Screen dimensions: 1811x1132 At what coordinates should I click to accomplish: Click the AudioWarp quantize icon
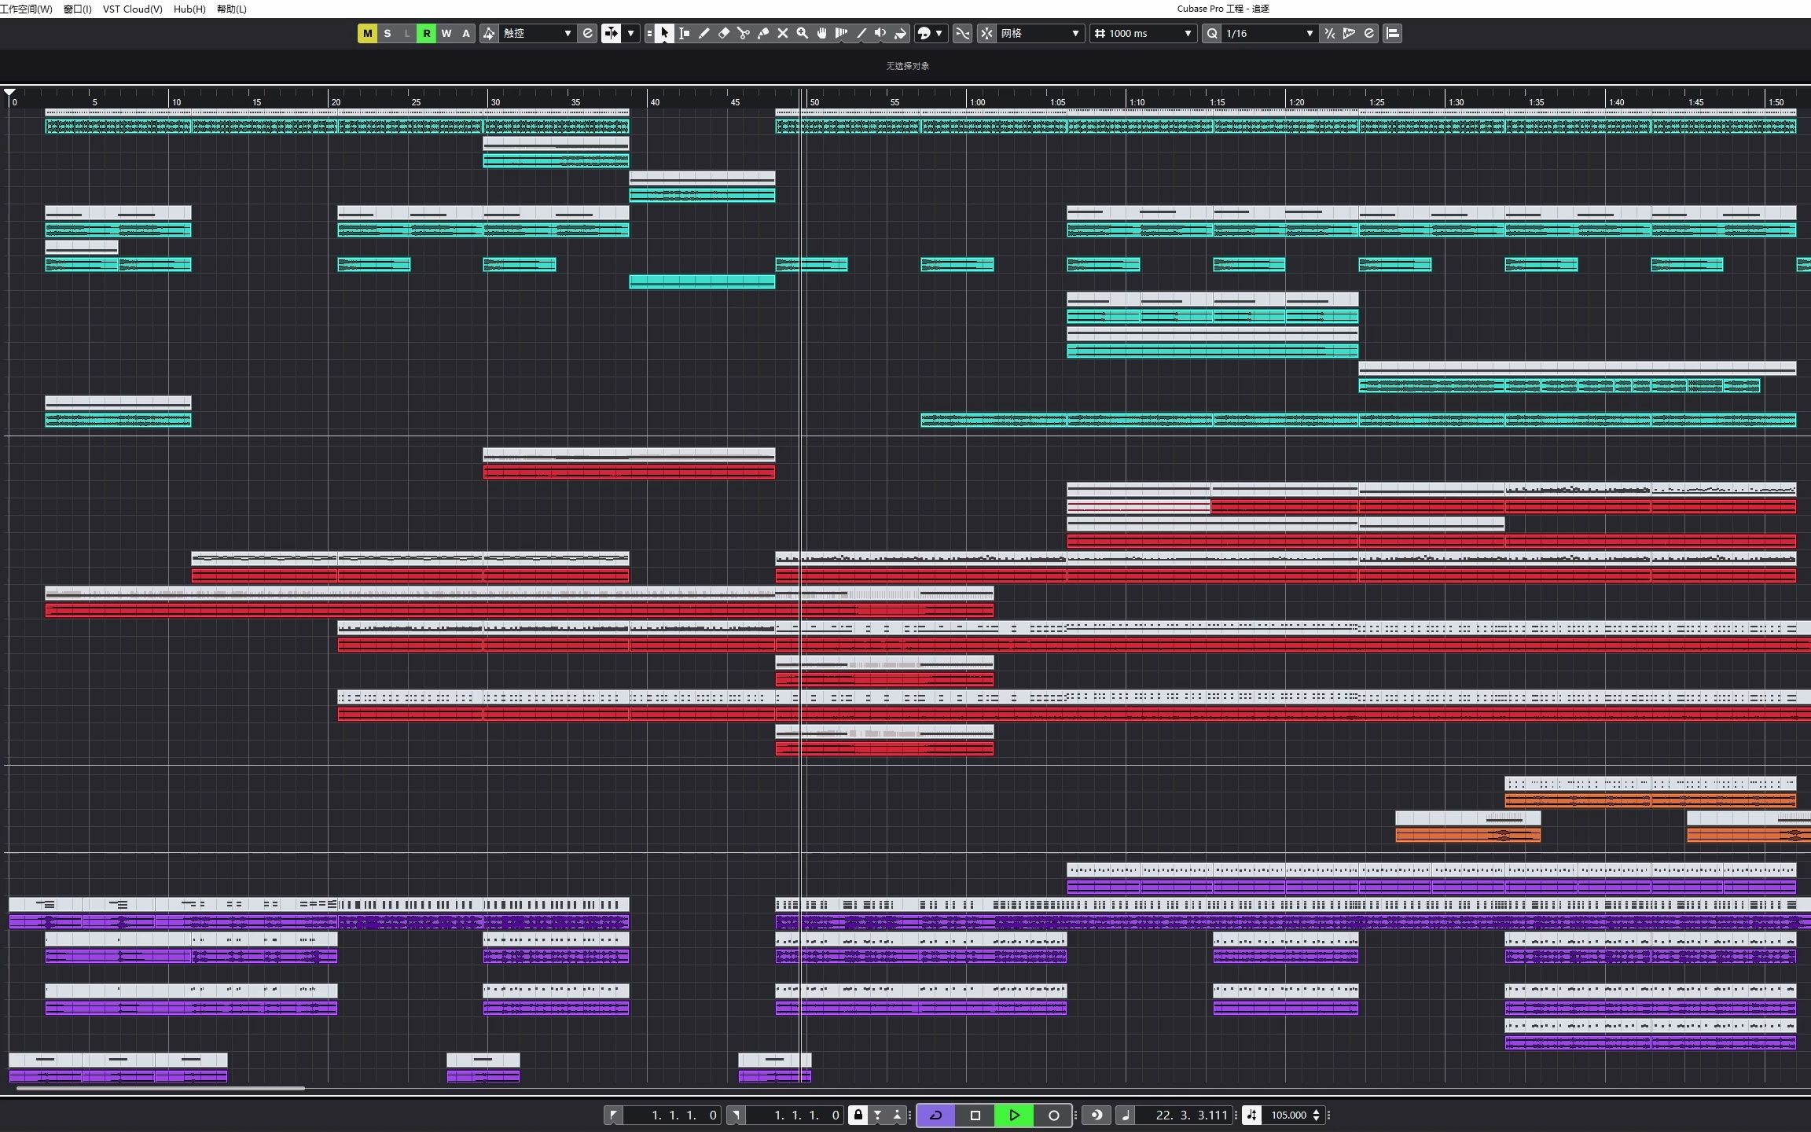click(x=1349, y=33)
